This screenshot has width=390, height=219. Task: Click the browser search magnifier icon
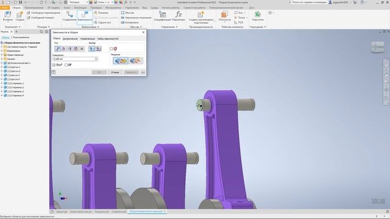(x=41, y=32)
